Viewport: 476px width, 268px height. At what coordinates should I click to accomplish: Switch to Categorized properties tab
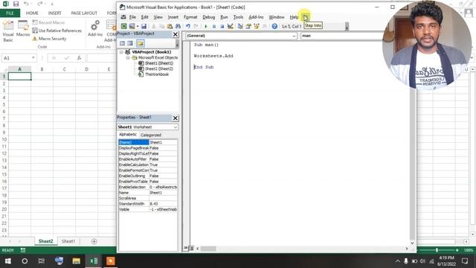(150, 135)
